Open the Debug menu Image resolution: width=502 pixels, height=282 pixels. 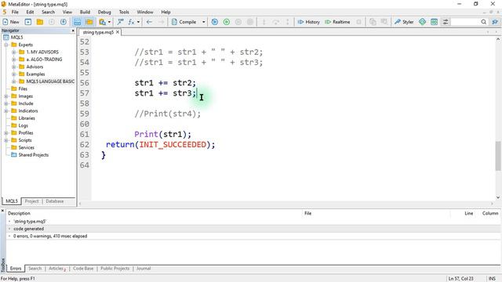coord(104,12)
